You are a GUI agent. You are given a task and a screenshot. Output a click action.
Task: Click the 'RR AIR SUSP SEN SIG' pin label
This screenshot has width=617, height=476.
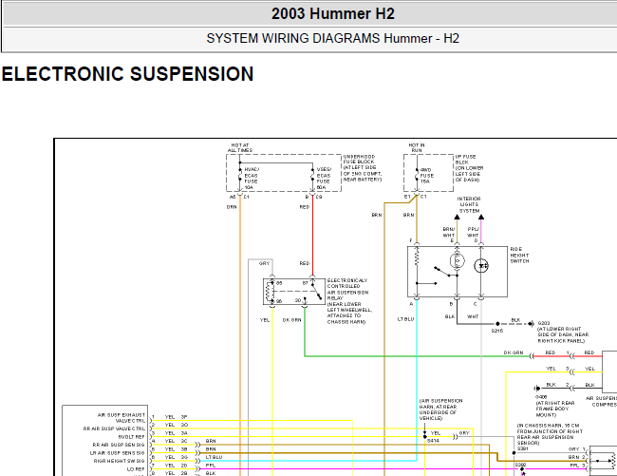tap(119, 445)
